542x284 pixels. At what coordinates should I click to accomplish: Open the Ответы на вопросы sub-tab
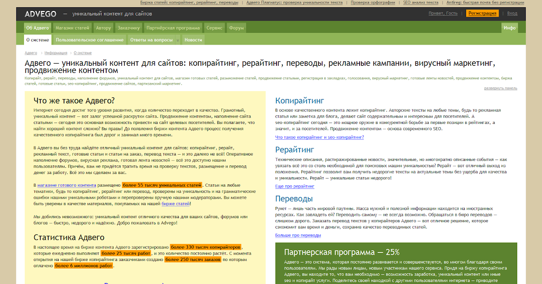[151, 40]
